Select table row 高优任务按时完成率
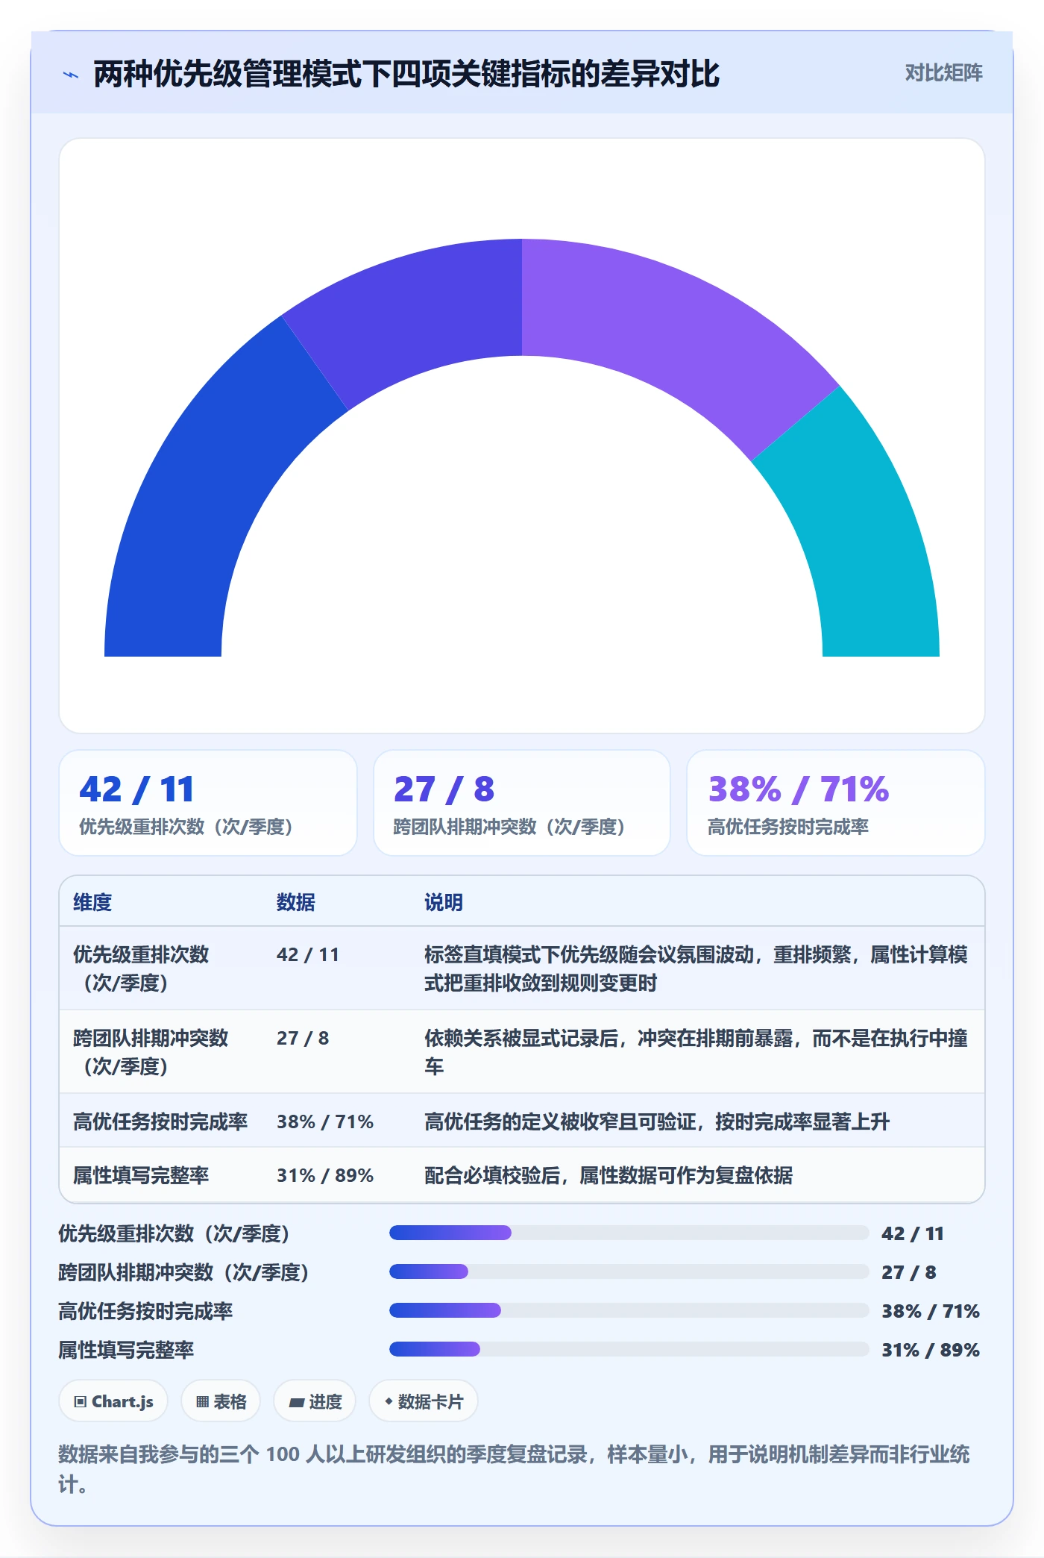 coord(522,1121)
